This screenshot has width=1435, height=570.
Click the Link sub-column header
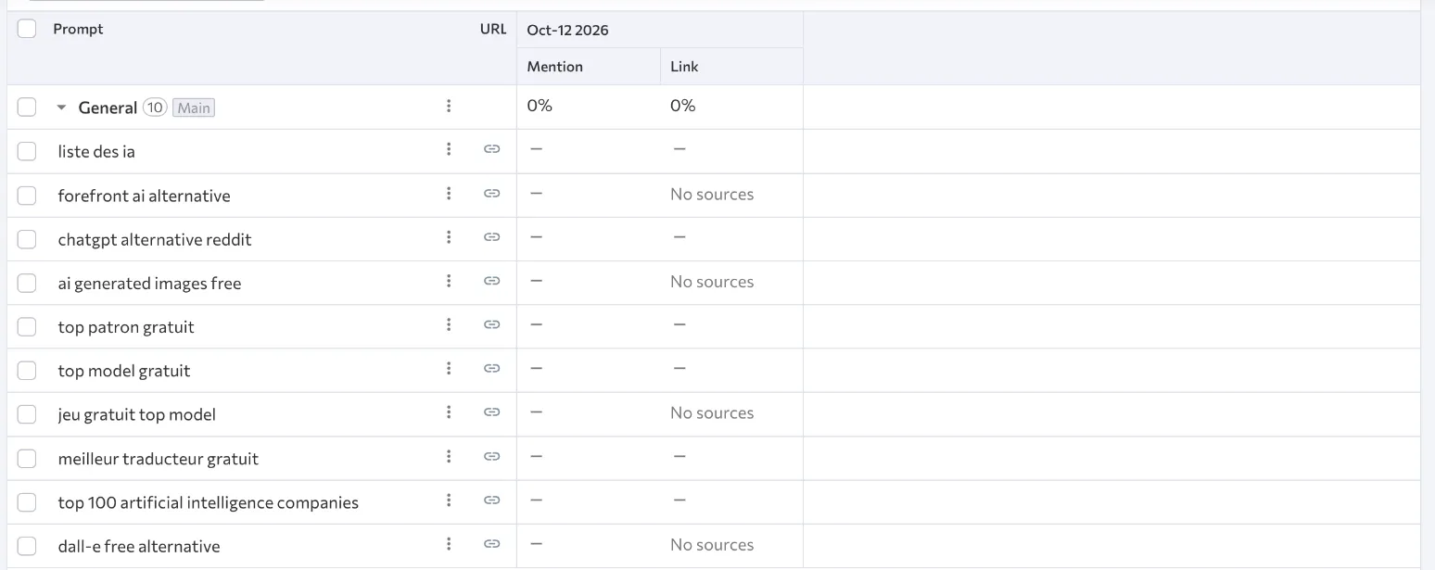pos(684,67)
